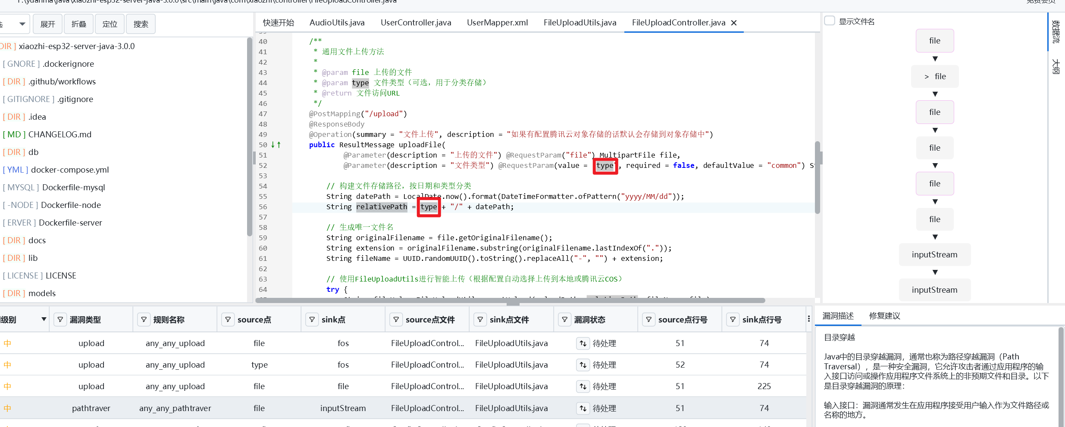
Task: Select CHANGELOG.md in file tree
Action: pos(47,135)
